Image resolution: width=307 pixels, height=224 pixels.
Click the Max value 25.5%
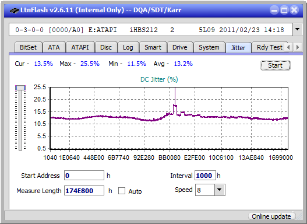point(90,64)
